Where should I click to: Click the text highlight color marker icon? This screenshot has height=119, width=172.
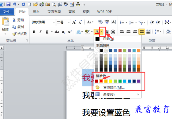(x=87, y=32)
